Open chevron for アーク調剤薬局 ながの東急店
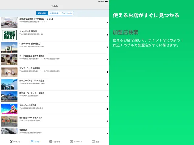This screenshot has height=145, width=194. tap(107, 60)
